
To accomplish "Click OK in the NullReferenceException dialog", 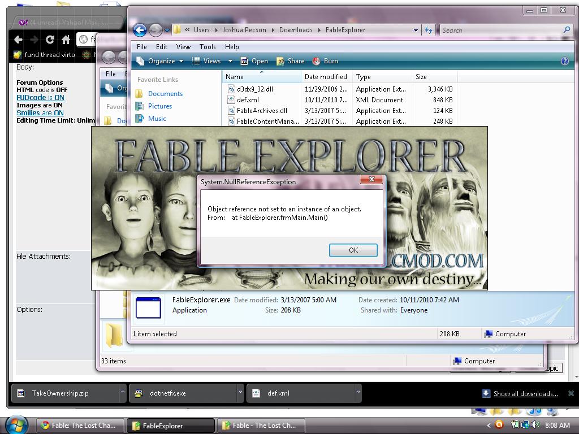I will click(353, 250).
